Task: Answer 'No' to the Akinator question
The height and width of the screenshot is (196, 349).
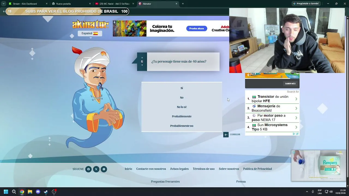Action: point(182,97)
